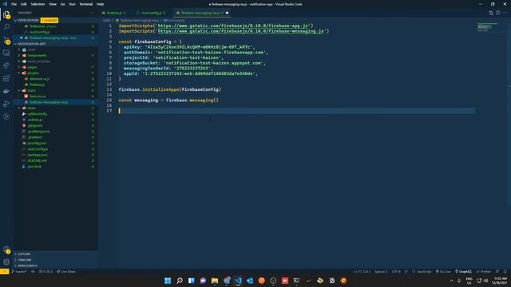Change Spaces: 2 indentation setting
This screenshot has height=287, width=511.
[381, 271]
